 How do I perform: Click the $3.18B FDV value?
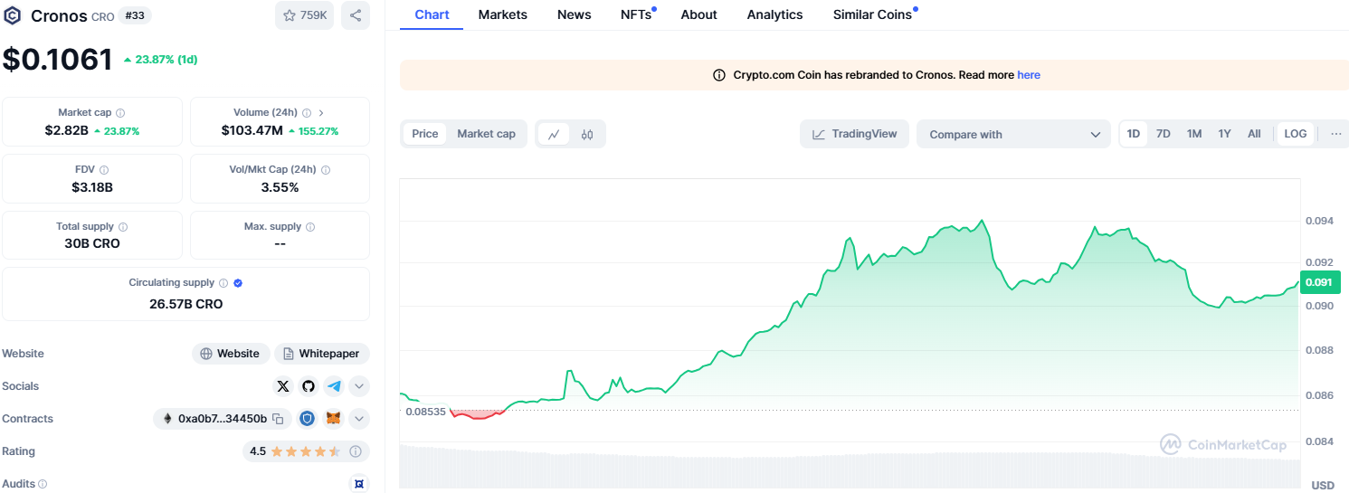(x=92, y=187)
